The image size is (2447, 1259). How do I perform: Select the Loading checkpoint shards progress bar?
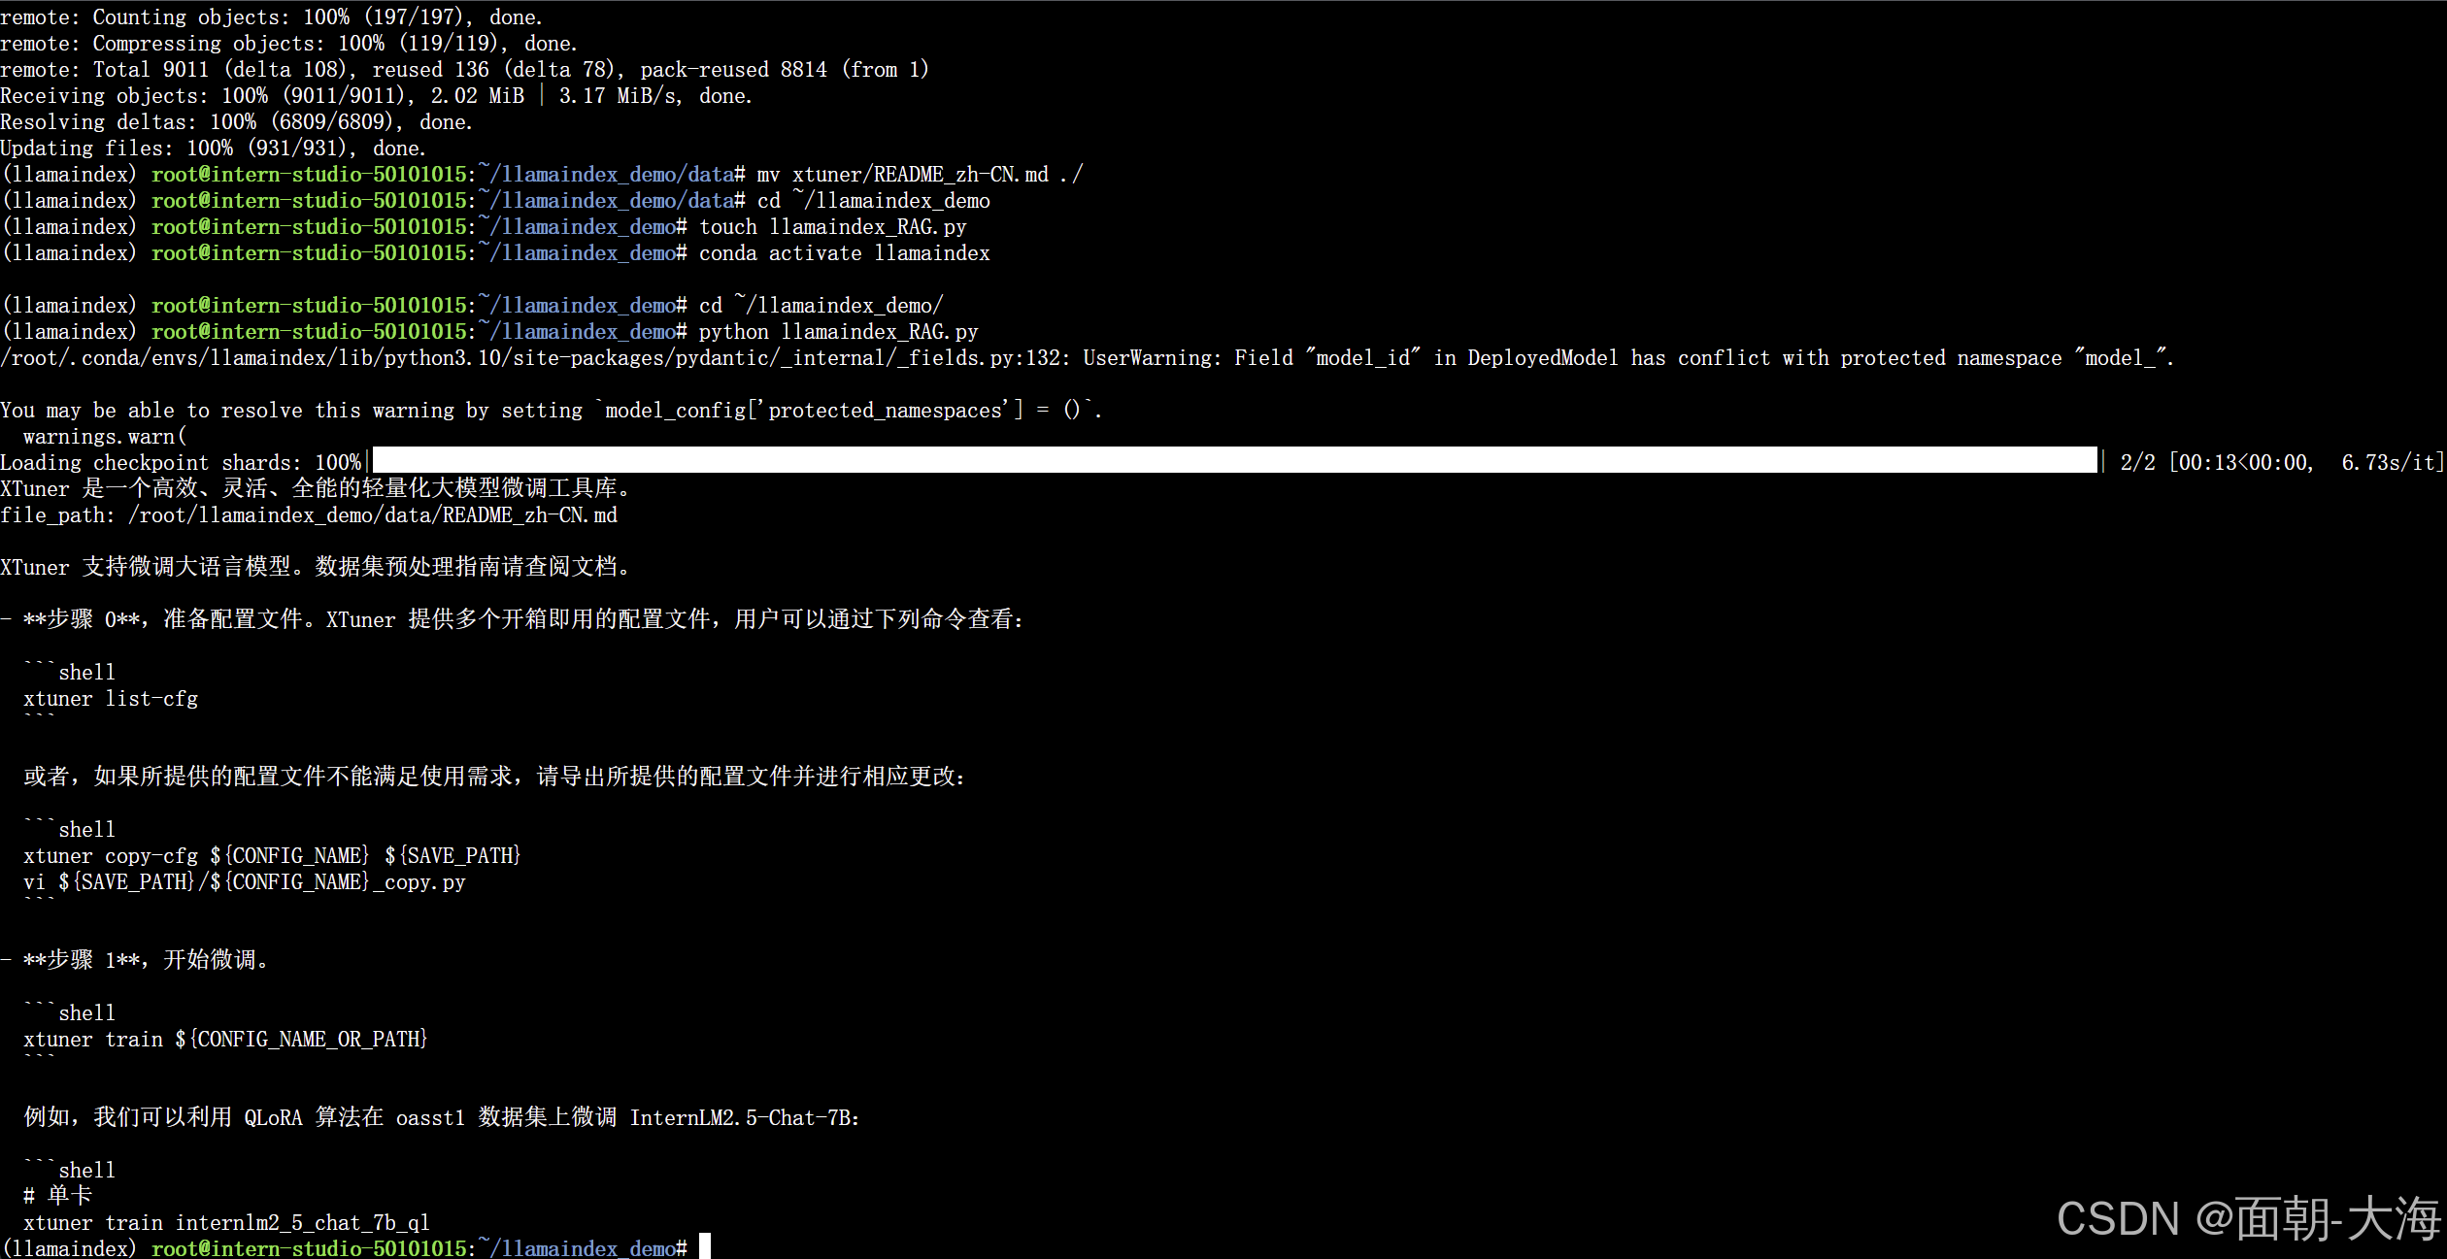(1233, 462)
